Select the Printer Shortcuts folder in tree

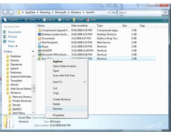(x=22, y=101)
